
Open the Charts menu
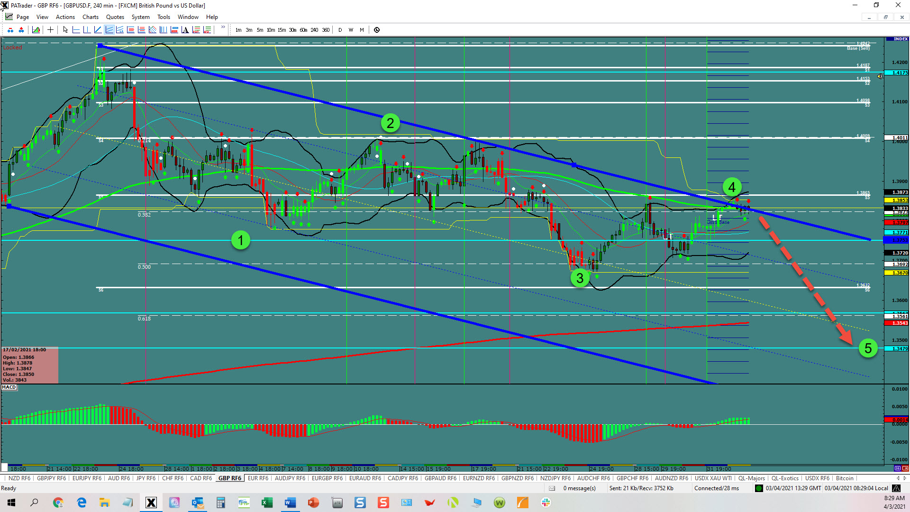pos(91,17)
